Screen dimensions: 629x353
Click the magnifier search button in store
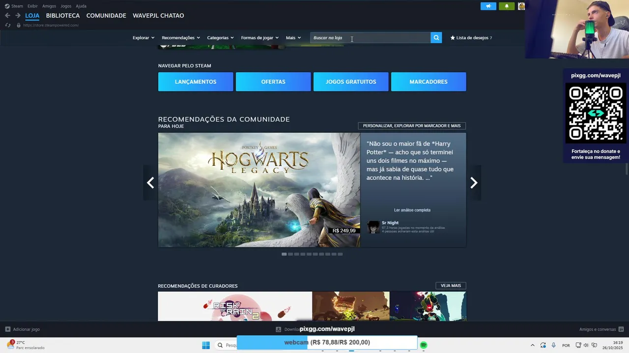coord(436,38)
